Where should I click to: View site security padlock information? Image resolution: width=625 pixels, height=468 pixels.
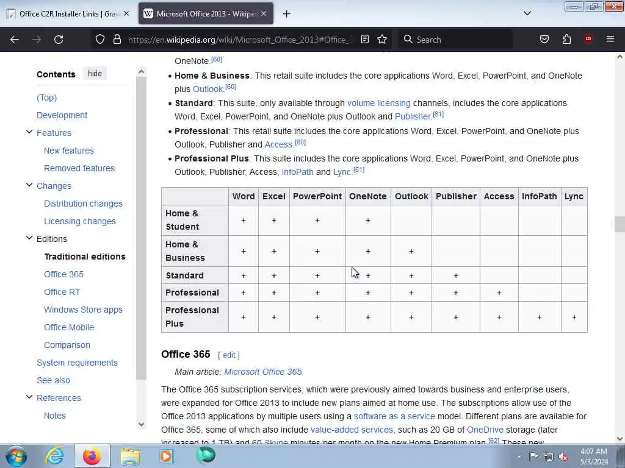117,39
